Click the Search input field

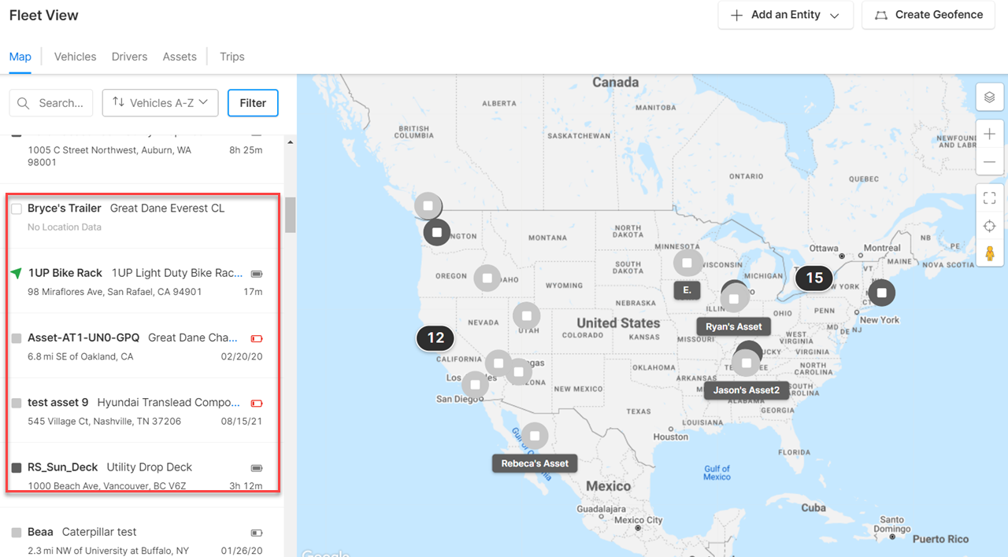[x=51, y=103]
